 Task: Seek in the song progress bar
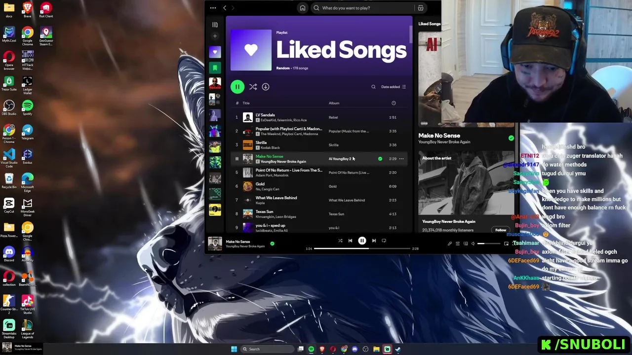(362, 248)
